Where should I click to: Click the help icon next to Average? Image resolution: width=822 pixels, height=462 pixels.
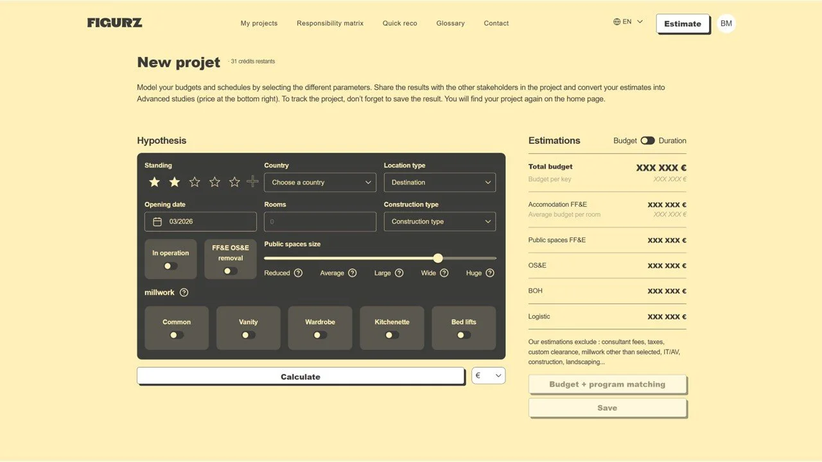pyautogui.click(x=353, y=273)
